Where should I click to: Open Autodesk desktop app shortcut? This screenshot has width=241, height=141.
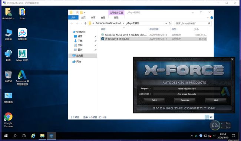tap(22, 78)
